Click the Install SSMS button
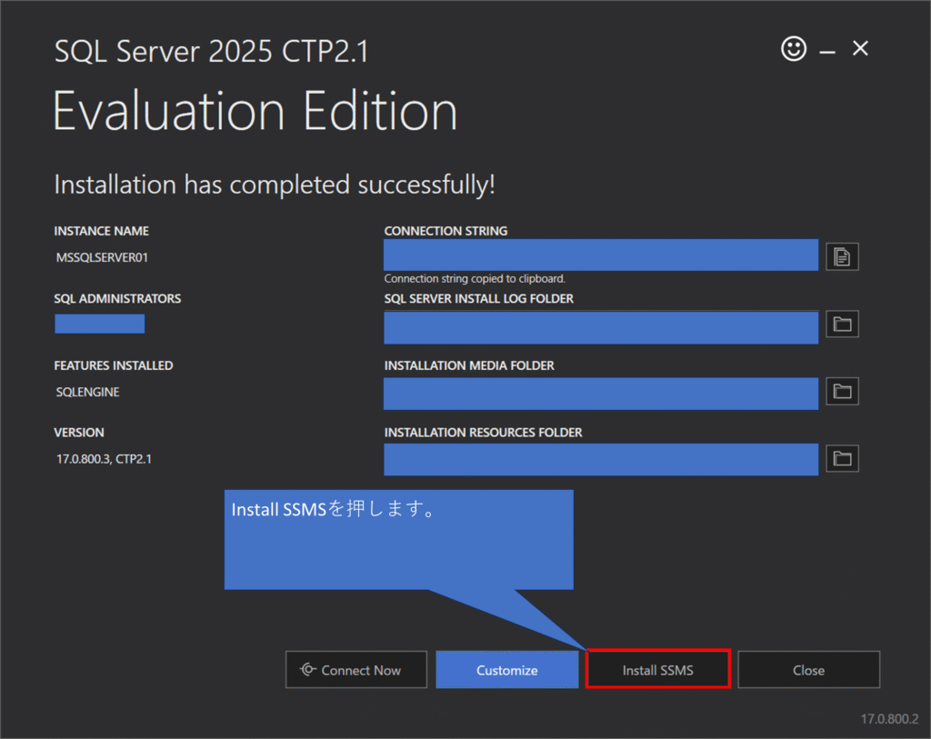The image size is (931, 739). tap(658, 670)
